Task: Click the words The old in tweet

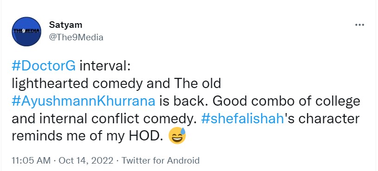Action: click(x=195, y=84)
